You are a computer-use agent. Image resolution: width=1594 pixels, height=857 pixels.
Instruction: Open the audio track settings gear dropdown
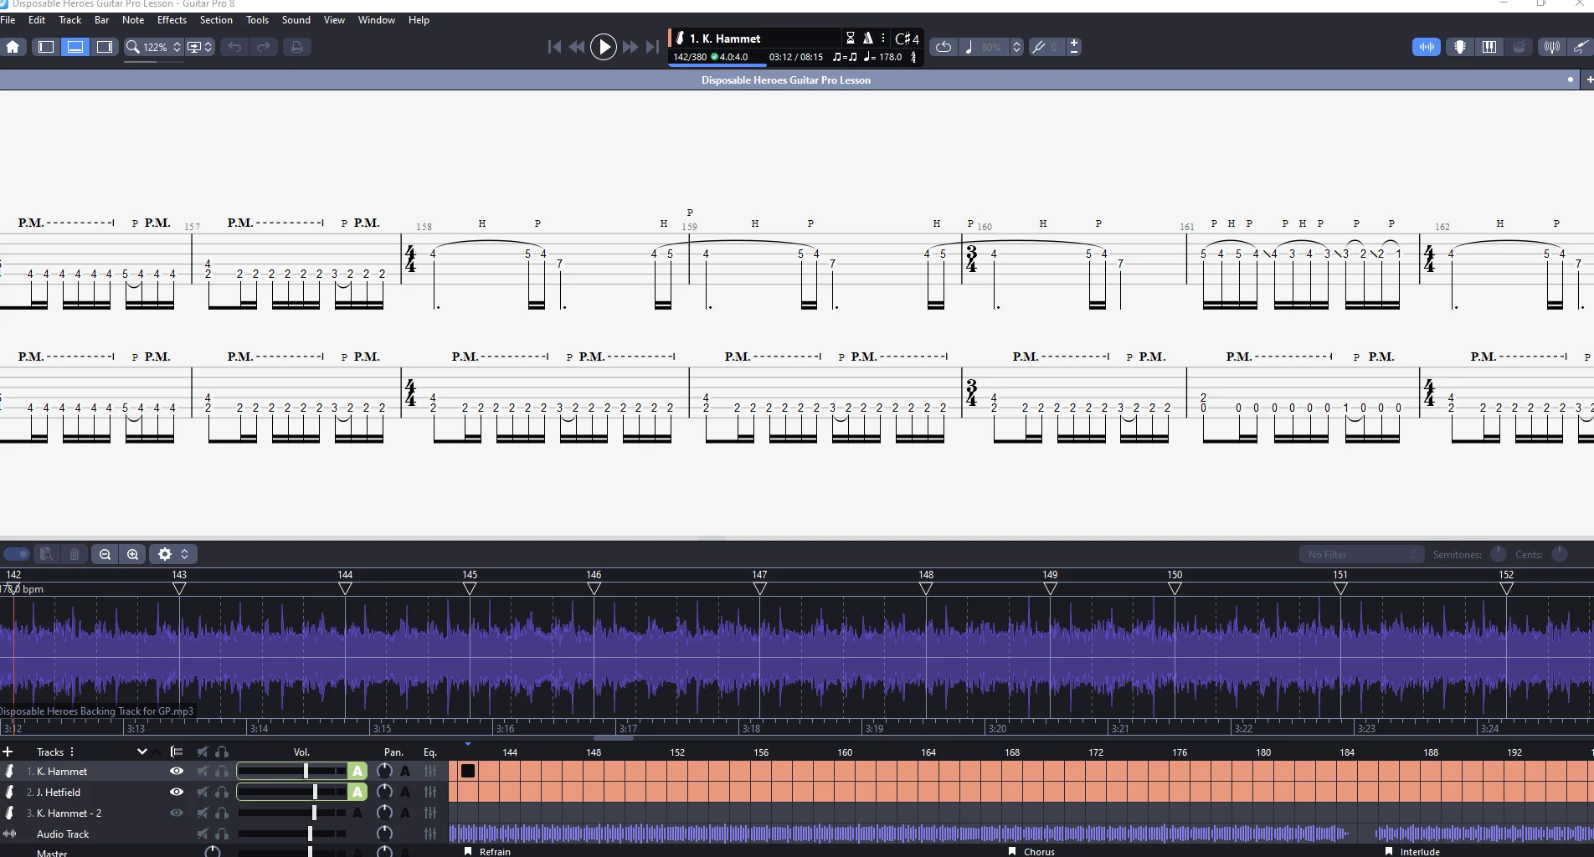click(173, 554)
